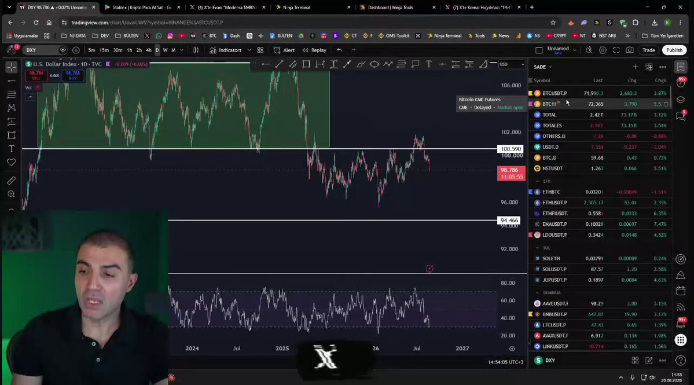Screen dimensions: 694x385
Task: Click the red SELL 98.786 button
Action: click(36, 76)
